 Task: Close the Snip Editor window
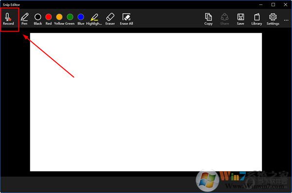(x=286, y=5)
